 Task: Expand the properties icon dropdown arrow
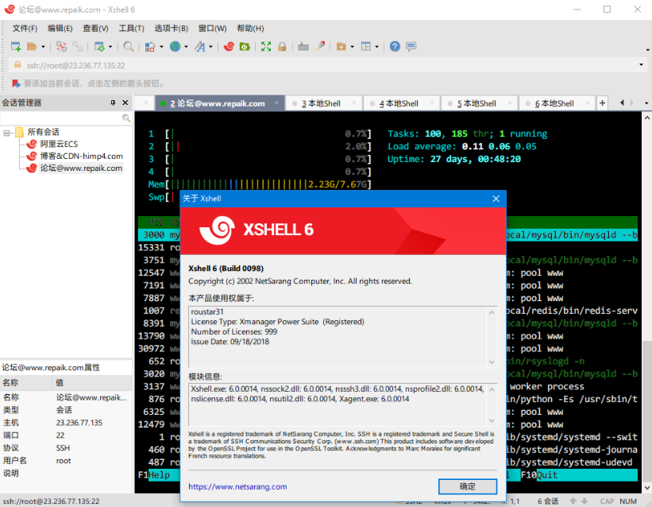coord(110,47)
